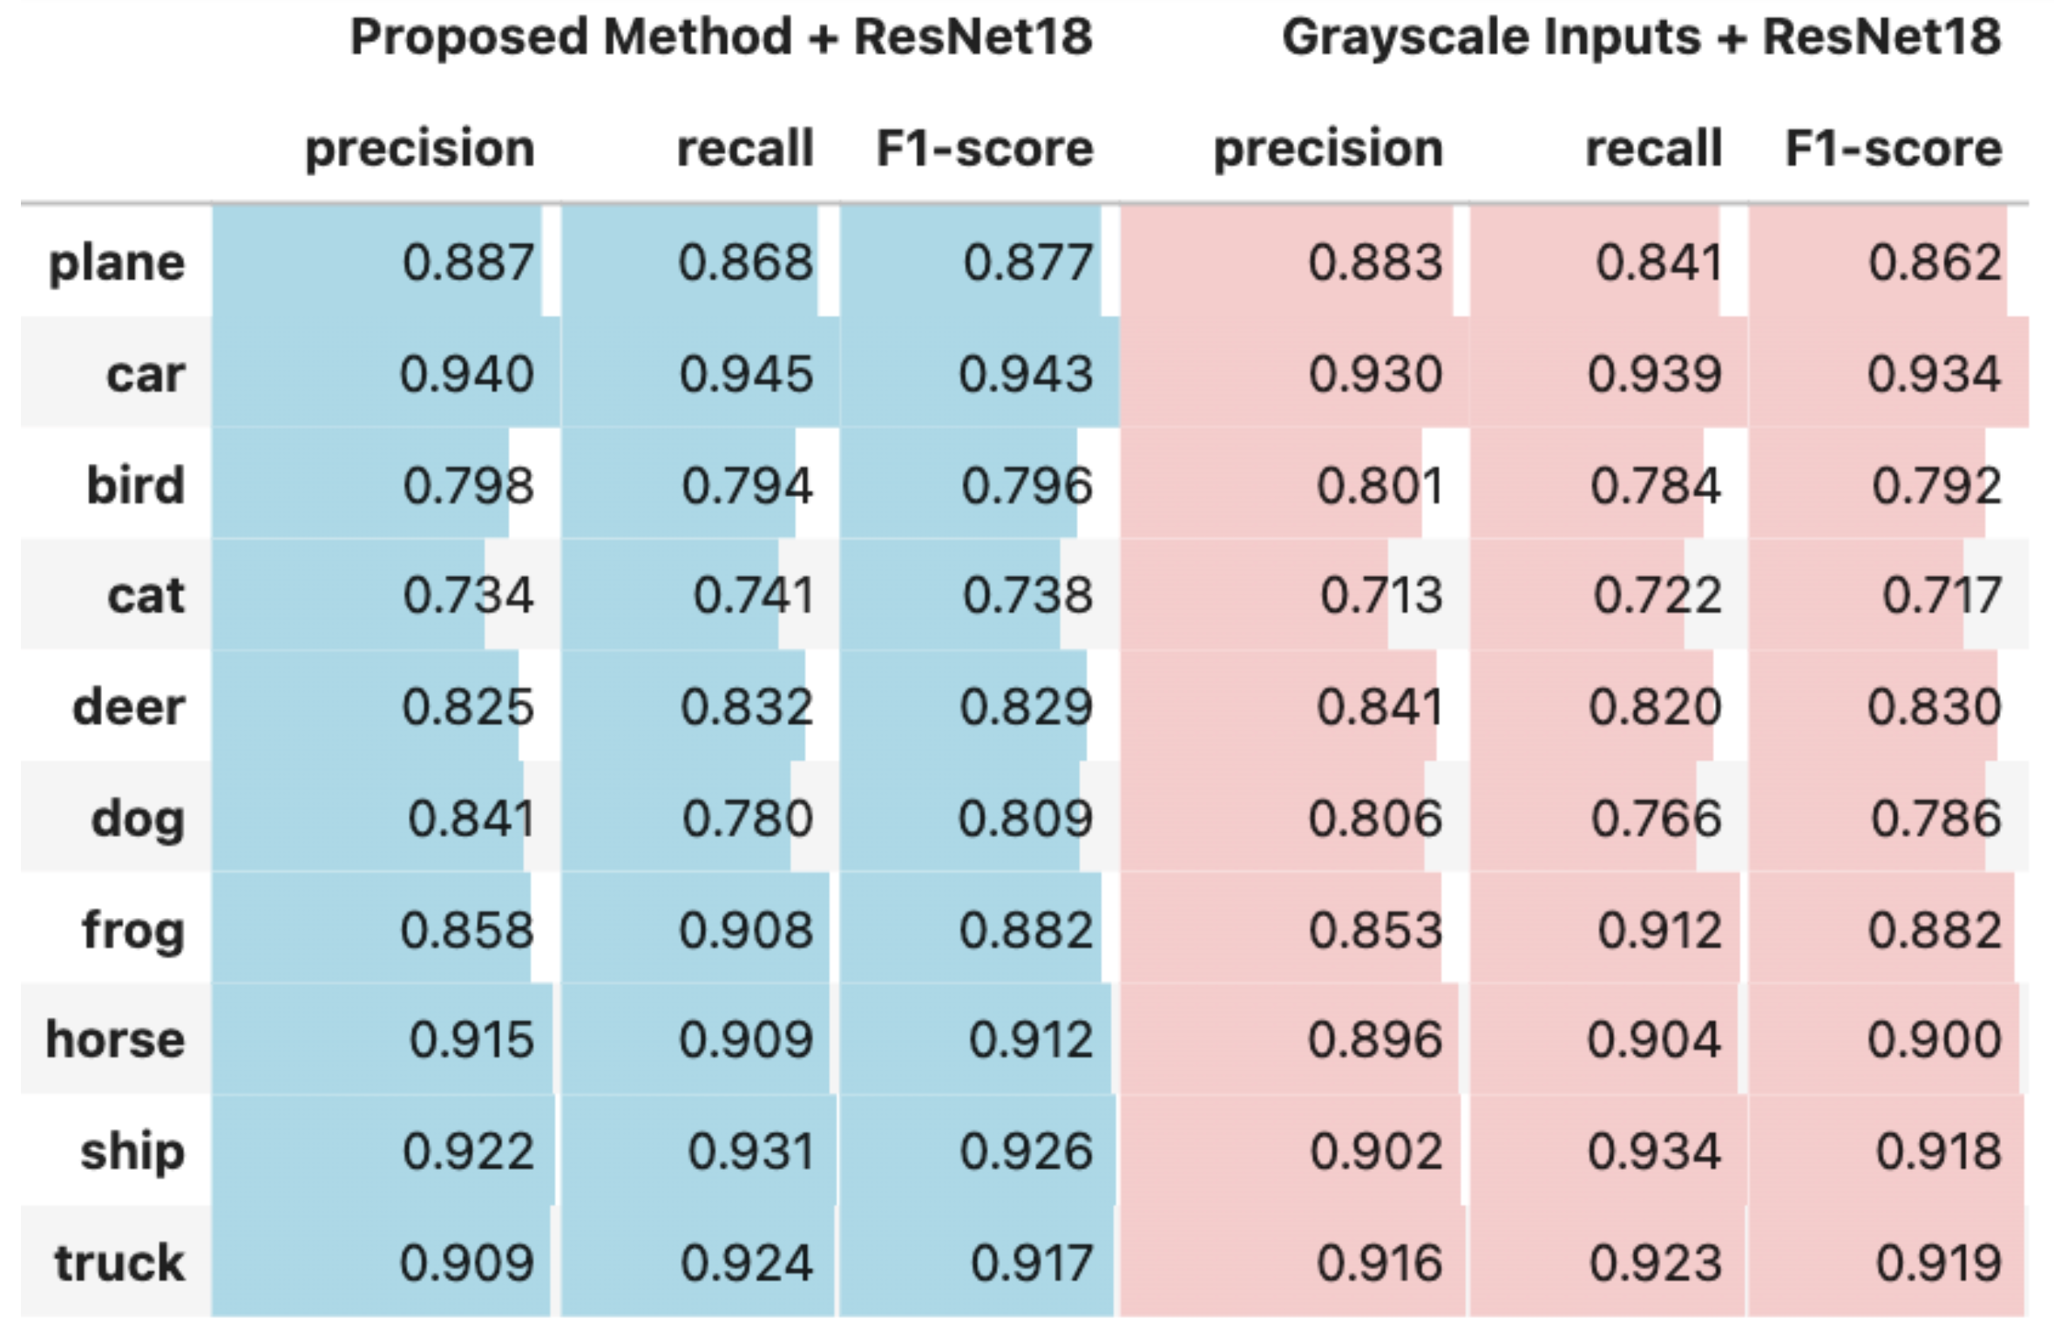
Task: Select the dog row label
Action: (x=138, y=819)
